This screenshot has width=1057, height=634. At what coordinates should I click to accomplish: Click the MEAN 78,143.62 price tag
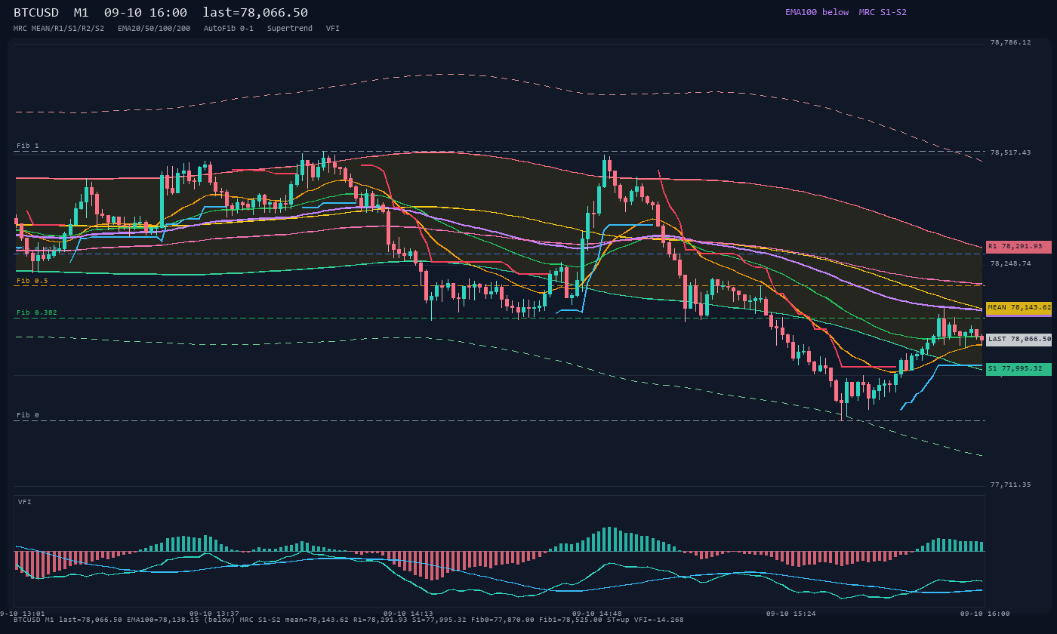coord(1018,308)
